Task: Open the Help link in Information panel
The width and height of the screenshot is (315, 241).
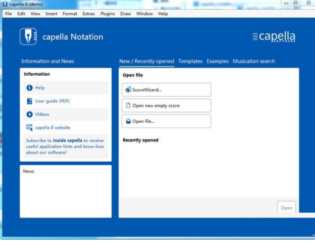Action: 40,88
